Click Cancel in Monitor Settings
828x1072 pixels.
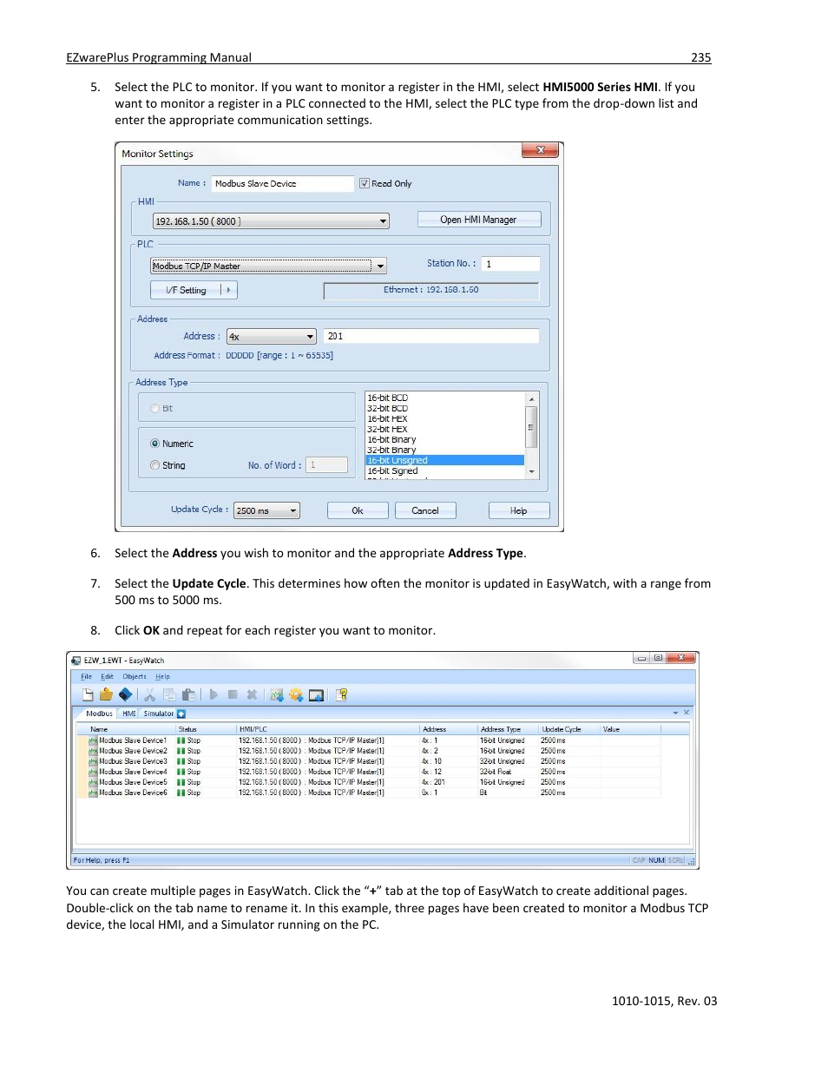click(425, 510)
